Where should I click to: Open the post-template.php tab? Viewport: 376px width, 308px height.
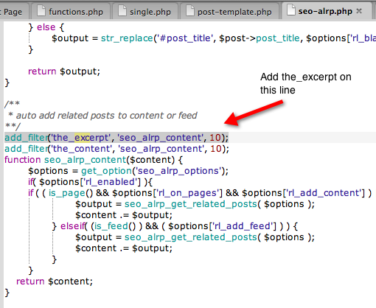pos(230,12)
